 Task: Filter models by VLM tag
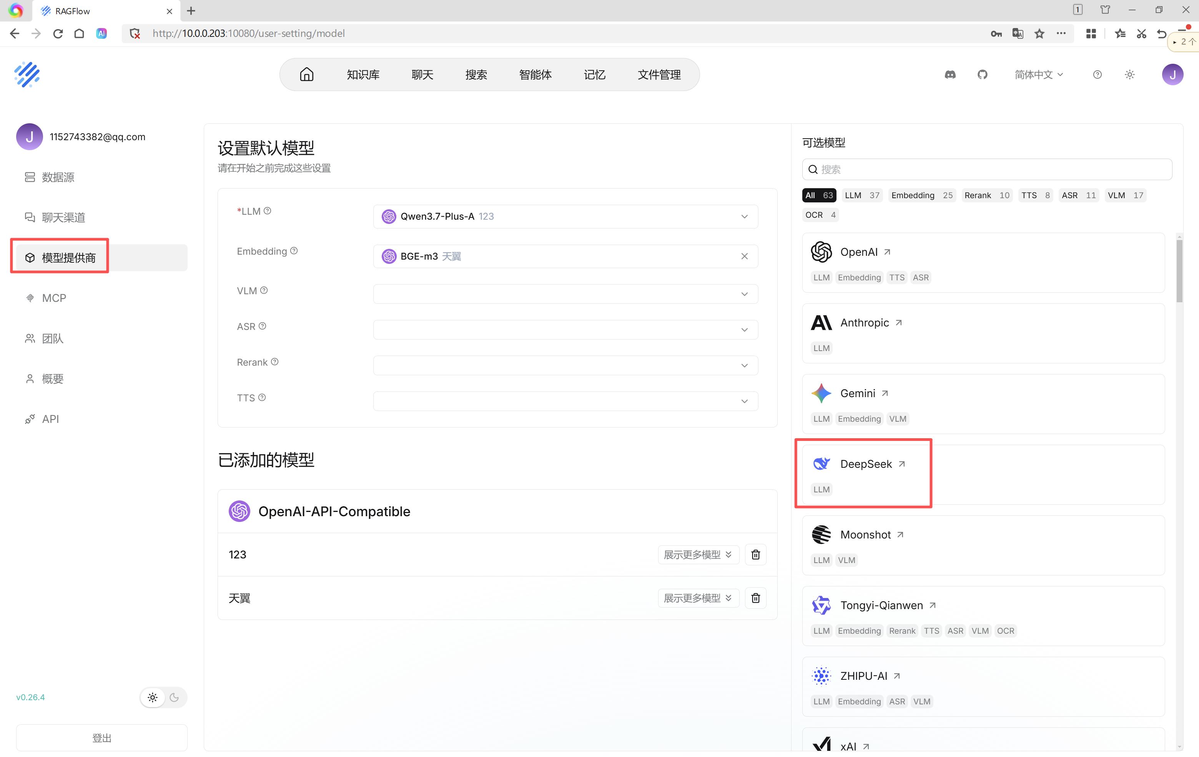(x=1125, y=195)
